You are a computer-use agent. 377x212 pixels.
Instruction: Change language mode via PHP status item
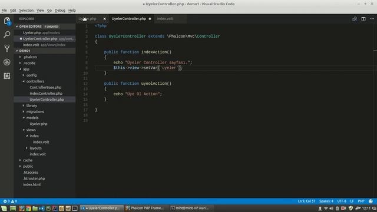[361, 201]
